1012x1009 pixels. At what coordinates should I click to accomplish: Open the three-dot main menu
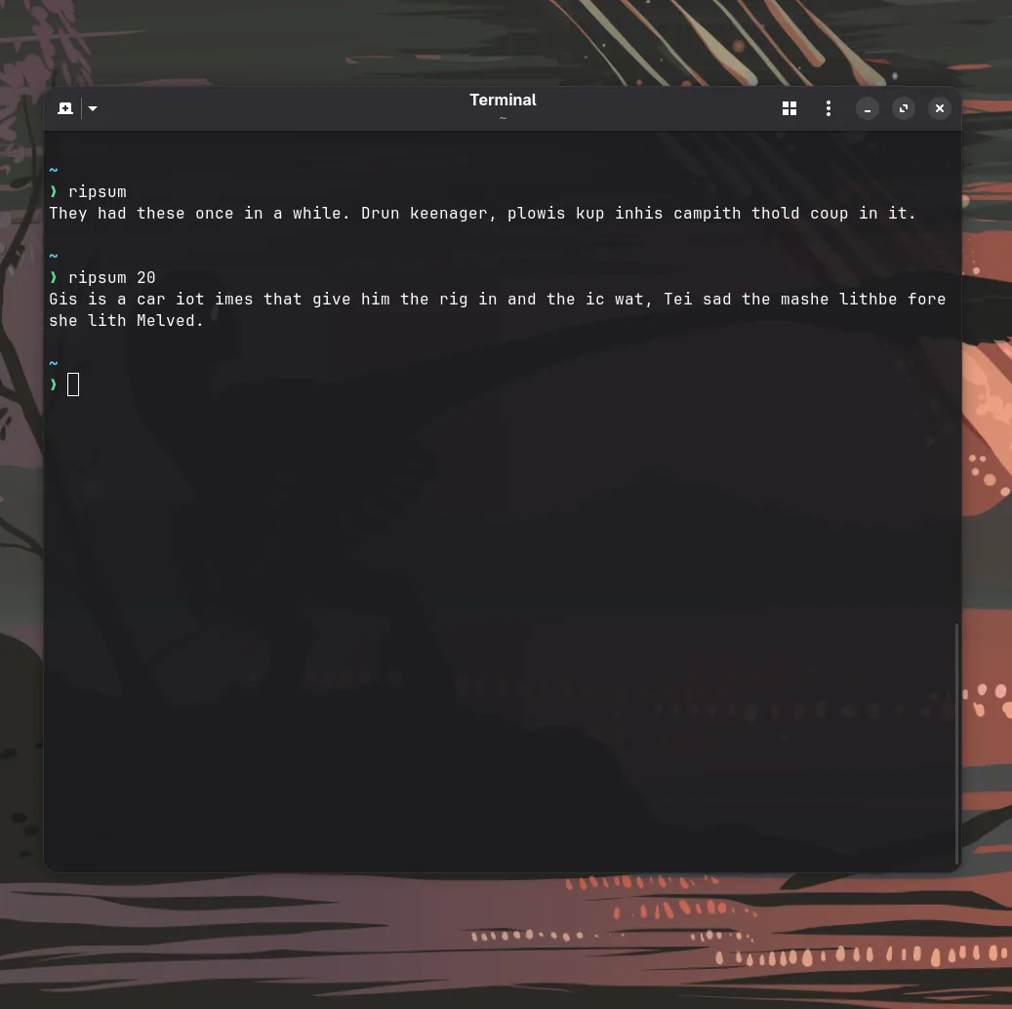[829, 108]
